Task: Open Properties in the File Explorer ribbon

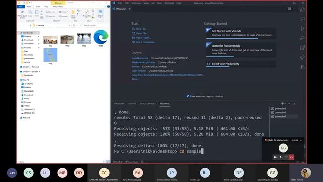Action: 86,13
